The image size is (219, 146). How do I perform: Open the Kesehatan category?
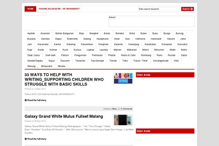[x=150, y=44]
